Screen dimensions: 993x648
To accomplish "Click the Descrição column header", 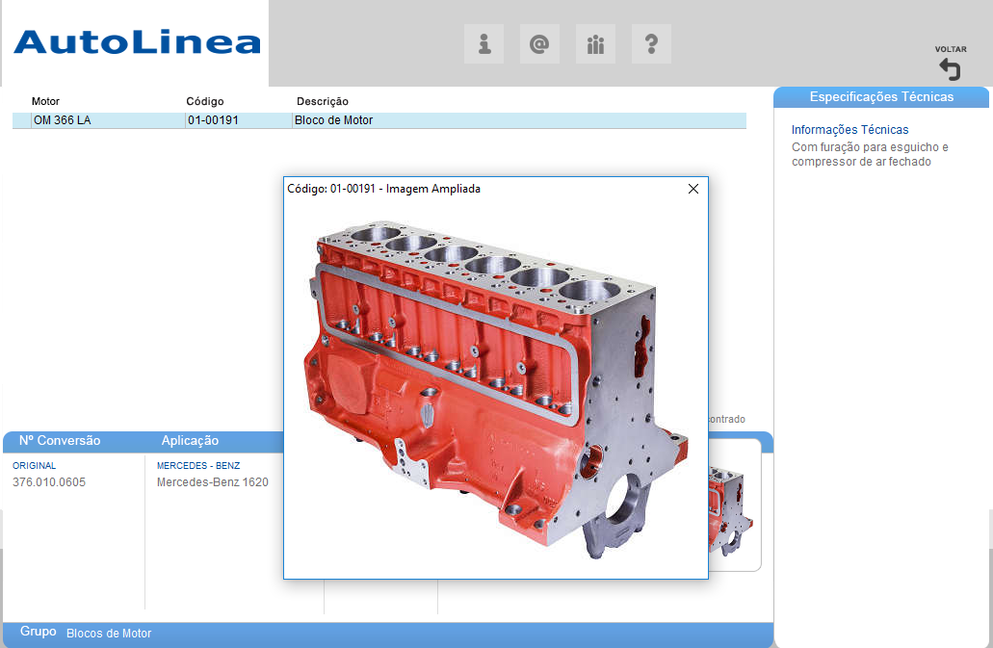I will click(x=322, y=101).
